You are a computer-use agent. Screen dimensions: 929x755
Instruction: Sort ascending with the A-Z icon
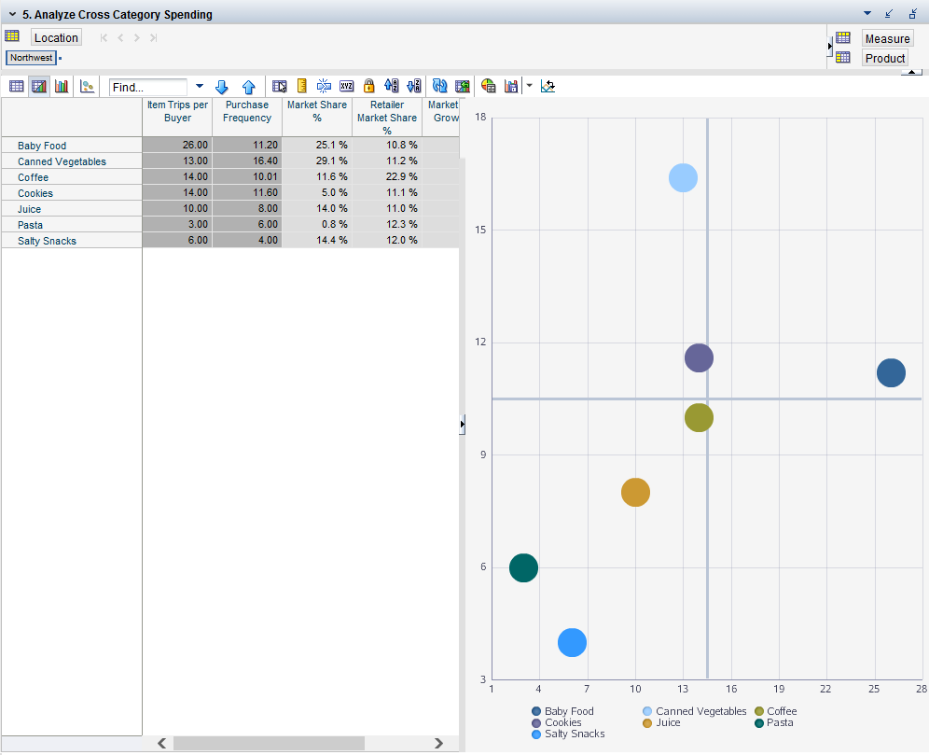pos(391,86)
